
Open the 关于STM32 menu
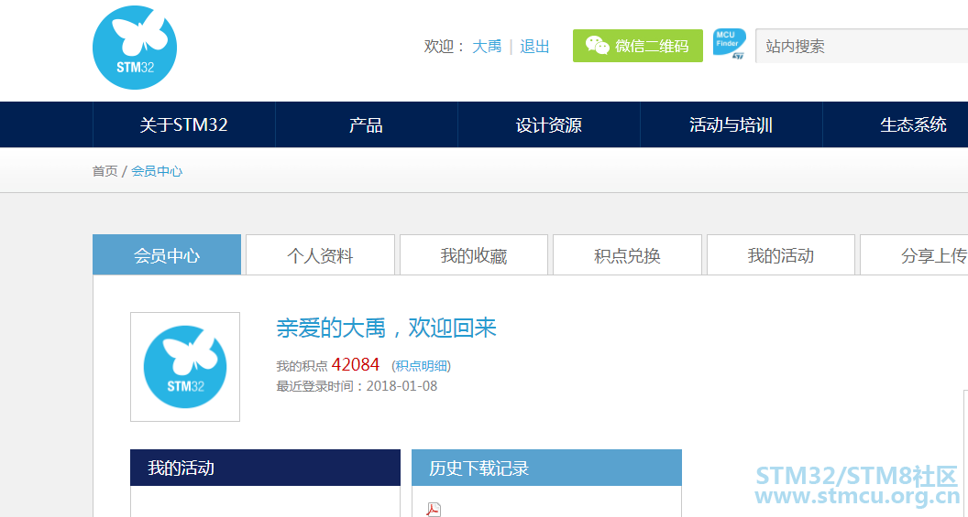(x=184, y=125)
